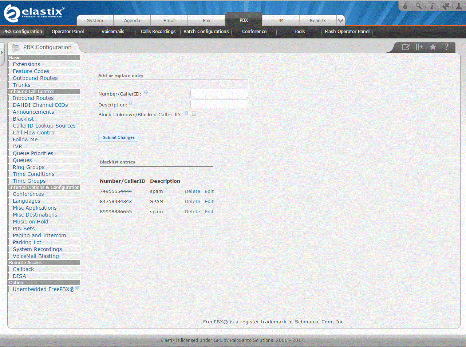Edit blacklist entry 84758934343
Image resolution: width=466 pixels, height=347 pixels.
209,201
